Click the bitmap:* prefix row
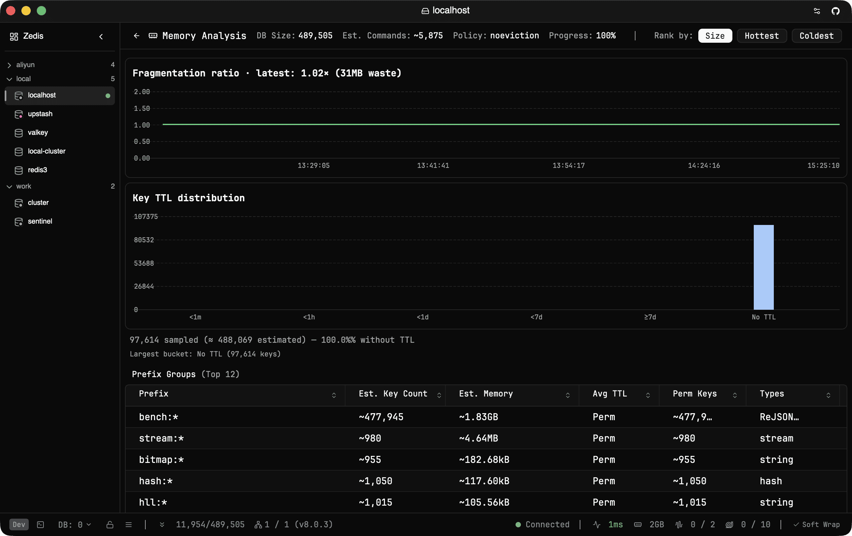This screenshot has width=852, height=536. pyautogui.click(x=486, y=460)
